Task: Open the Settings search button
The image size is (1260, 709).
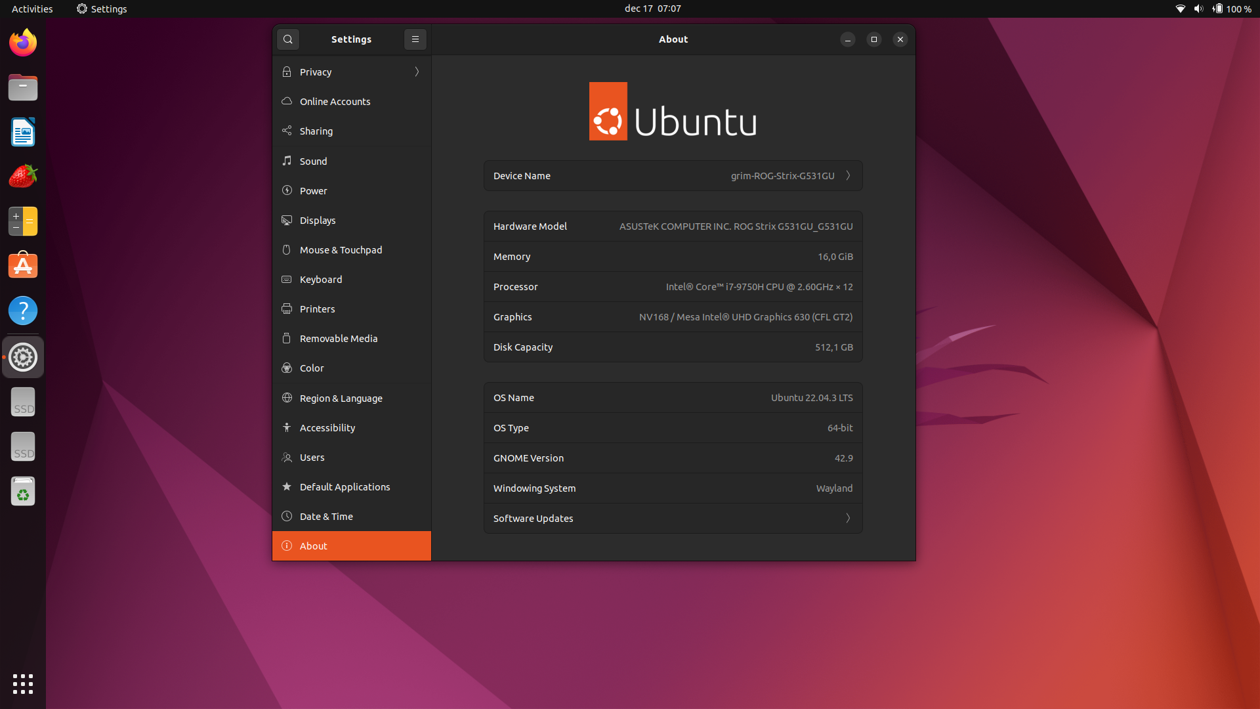Action: (x=288, y=39)
